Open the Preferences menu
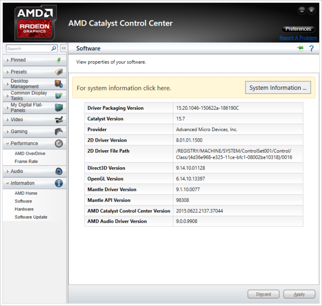The width and height of the screenshot is (322, 306). tap(298, 29)
